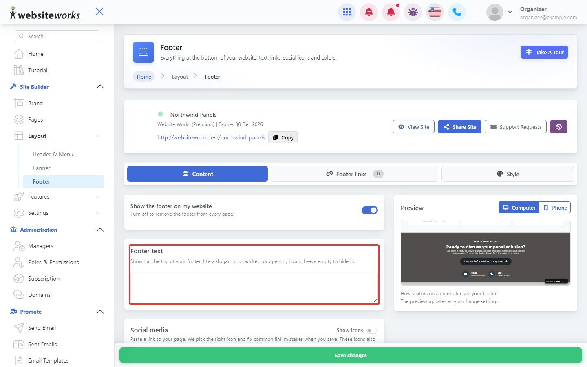
Task: Select Banner under Layout
Action: click(42, 168)
